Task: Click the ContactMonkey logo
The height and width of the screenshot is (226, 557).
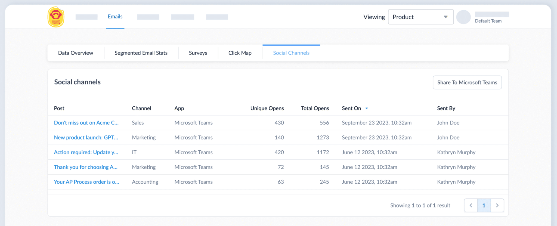Action: pyautogui.click(x=56, y=17)
